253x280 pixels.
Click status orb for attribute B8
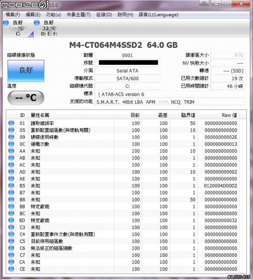tap(11, 199)
